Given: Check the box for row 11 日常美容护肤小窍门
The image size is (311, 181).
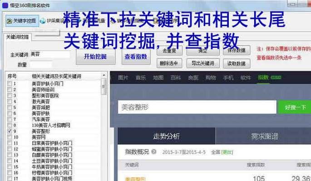Looking at the screenshot, I should [10, 143].
